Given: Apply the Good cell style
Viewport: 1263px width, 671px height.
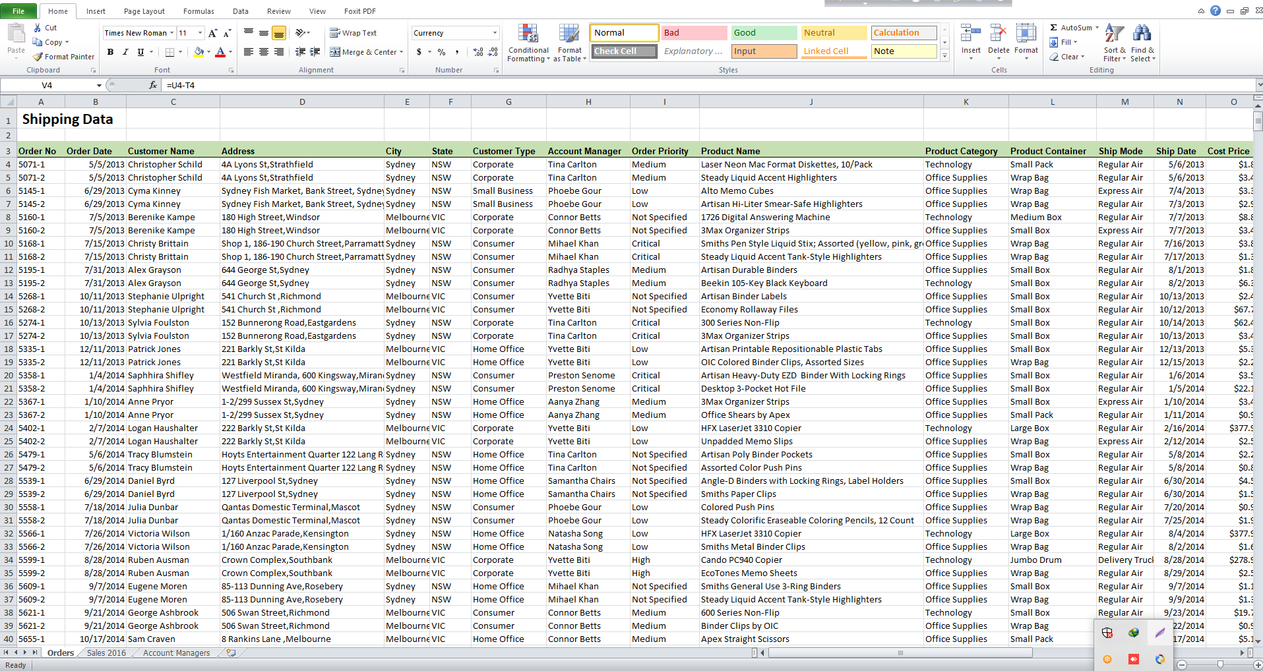Looking at the screenshot, I should pos(763,32).
